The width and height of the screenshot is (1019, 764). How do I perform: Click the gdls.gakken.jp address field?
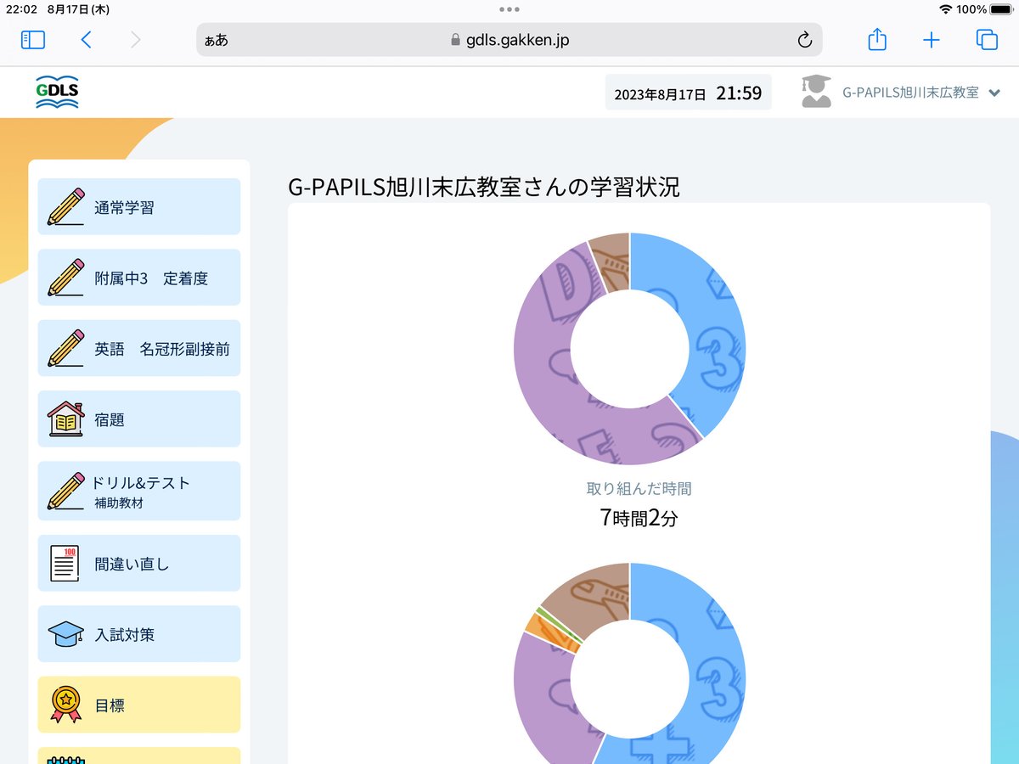(509, 40)
